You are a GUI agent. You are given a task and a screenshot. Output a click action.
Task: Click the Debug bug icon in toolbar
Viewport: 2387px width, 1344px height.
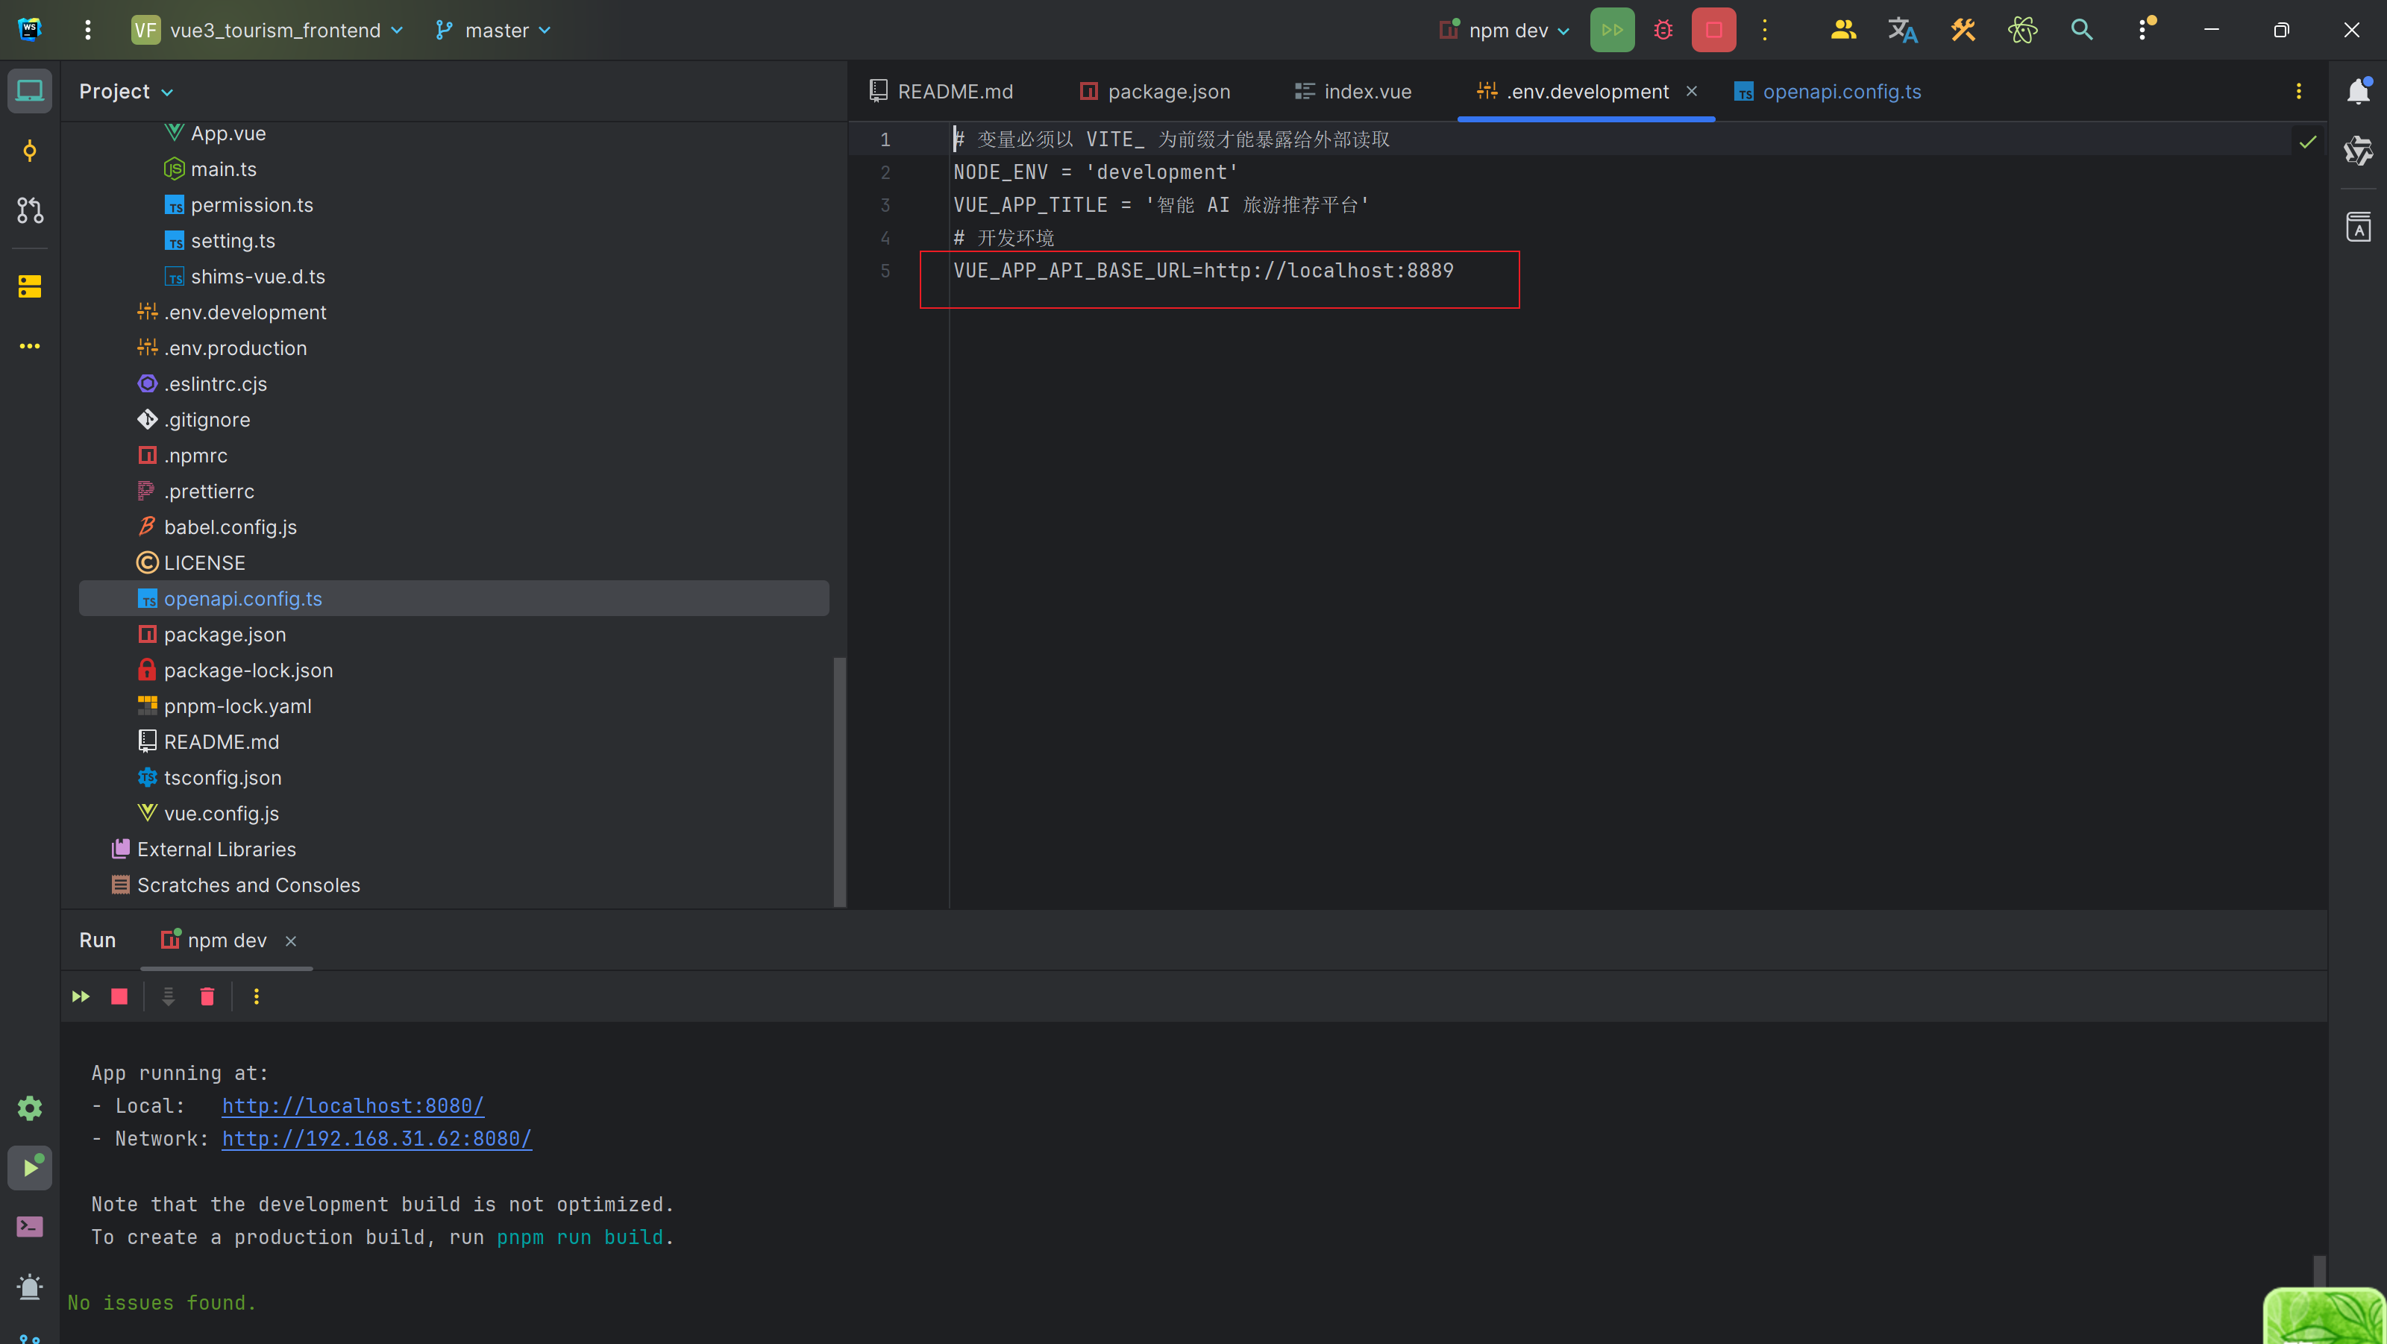click(x=1663, y=31)
